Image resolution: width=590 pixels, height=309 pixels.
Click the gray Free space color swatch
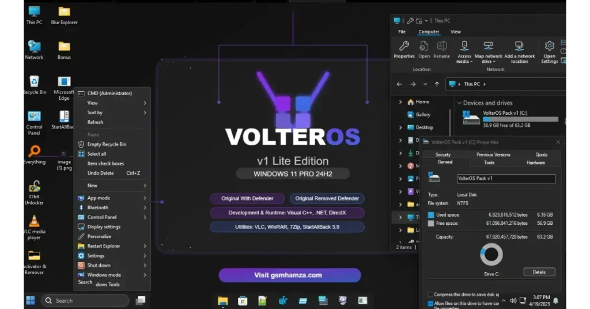pos(431,223)
